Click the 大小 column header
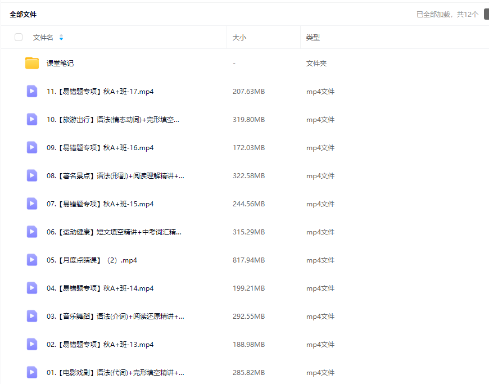 [x=239, y=38]
